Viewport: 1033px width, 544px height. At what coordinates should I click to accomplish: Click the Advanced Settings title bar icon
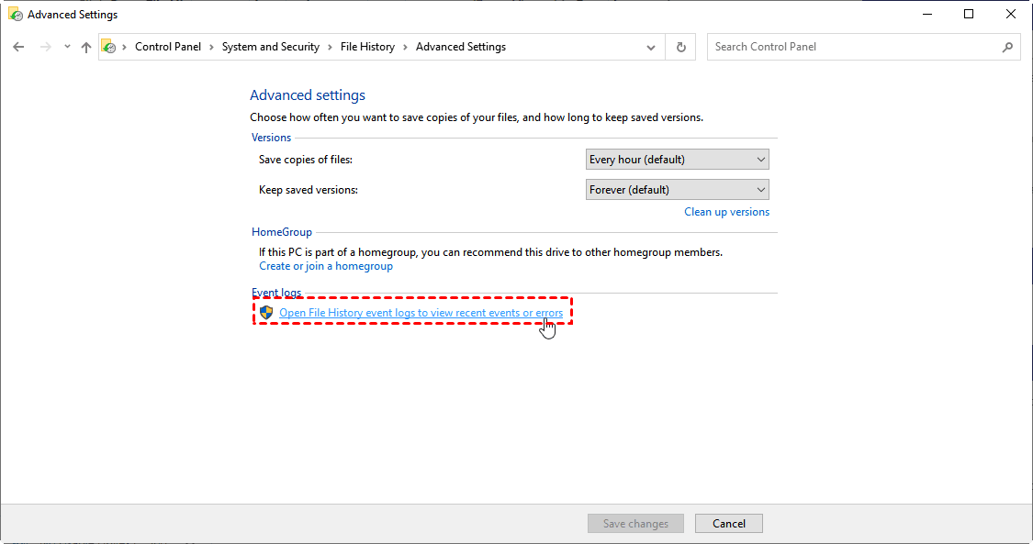coord(16,15)
